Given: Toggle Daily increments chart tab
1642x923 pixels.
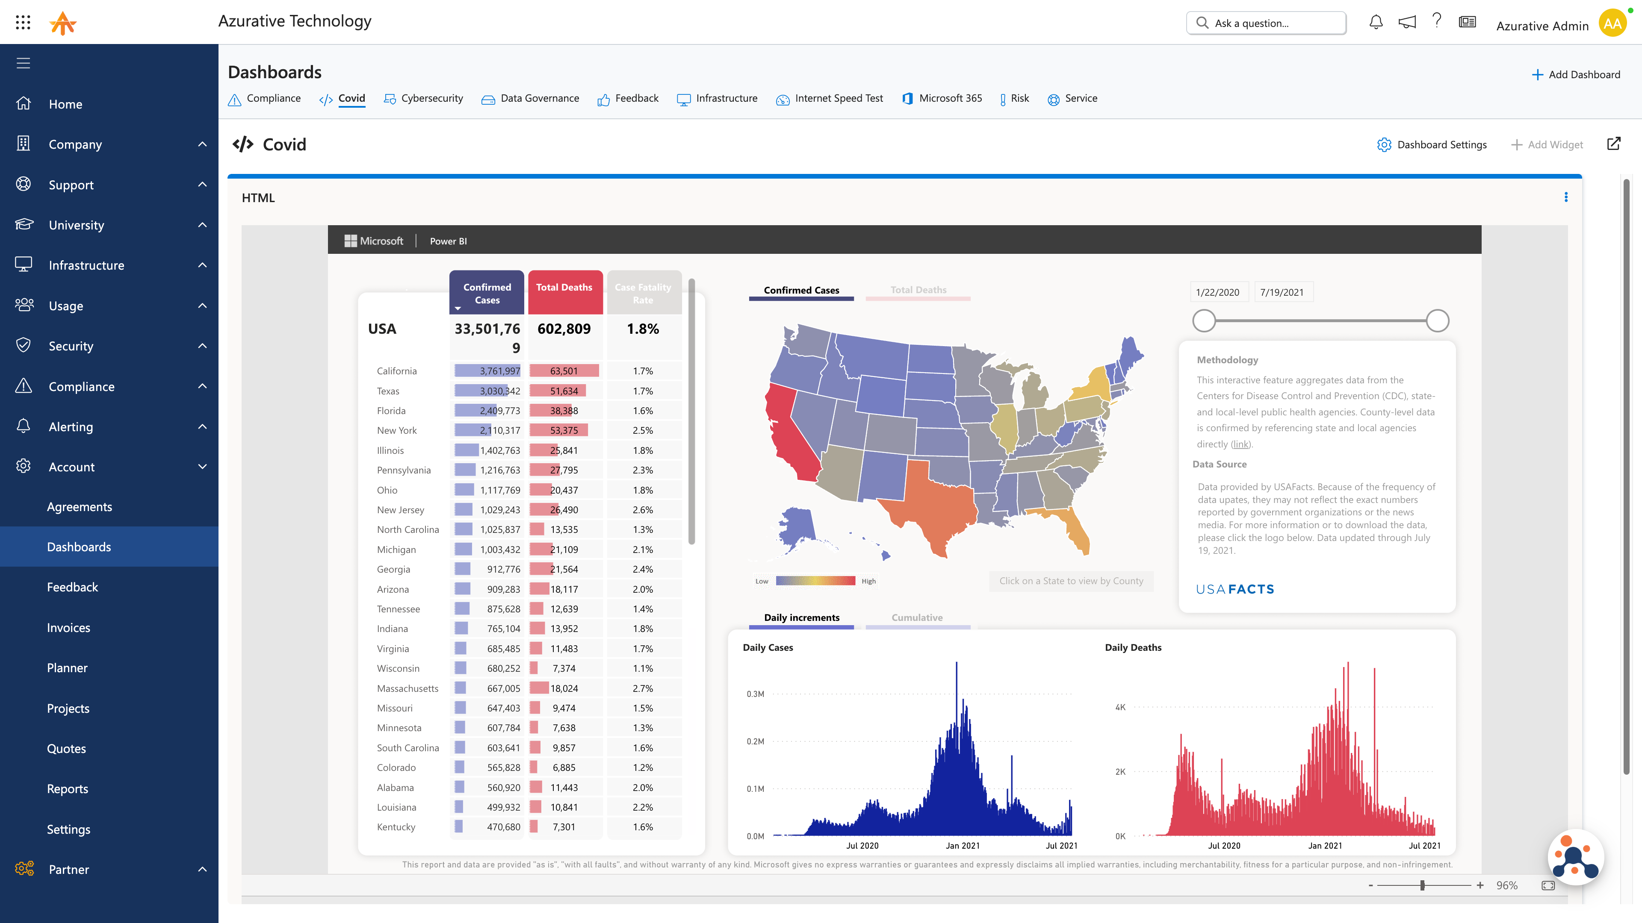Looking at the screenshot, I should point(801,617).
